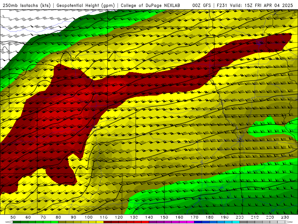
Task: Click the "10200" height contour label
Action: coord(73,59)
